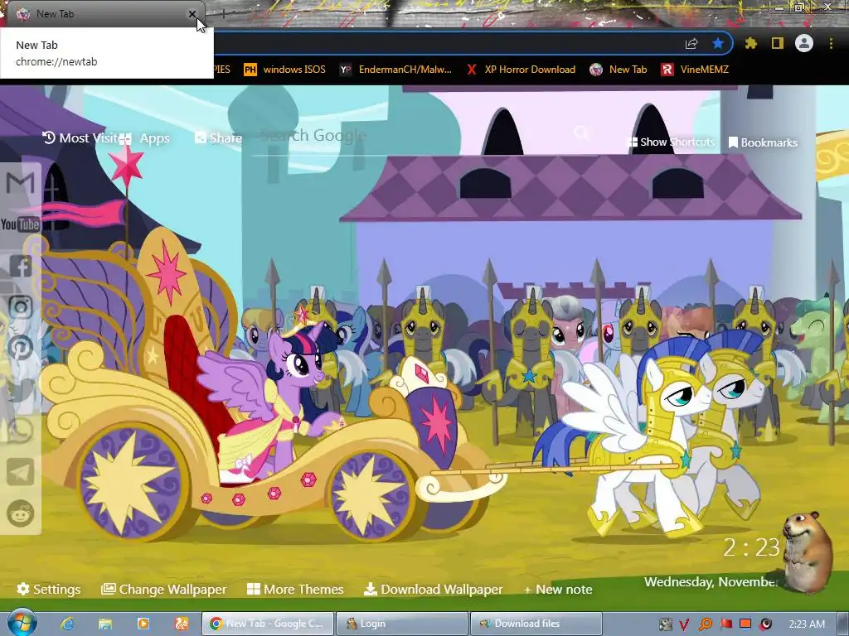Click the blue bookmark star icon
The height and width of the screenshot is (636, 849).
coord(718,43)
